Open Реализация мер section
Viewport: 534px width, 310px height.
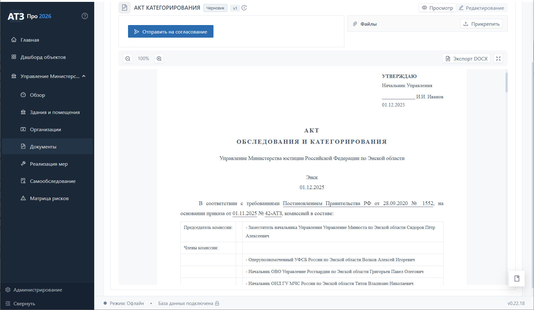point(47,164)
